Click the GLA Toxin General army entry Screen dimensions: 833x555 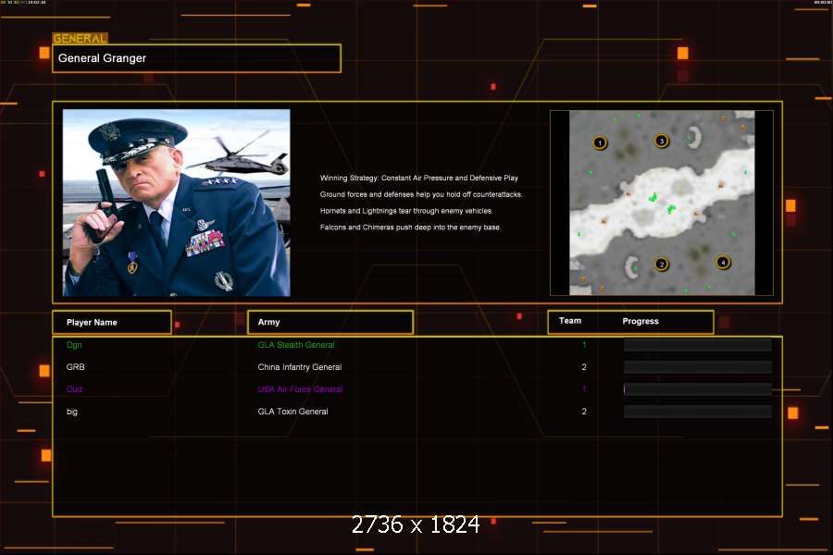(292, 412)
